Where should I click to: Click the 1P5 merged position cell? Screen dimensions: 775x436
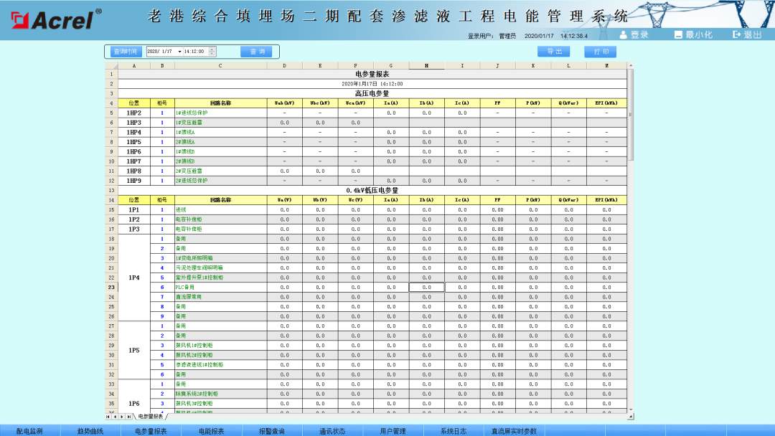pyautogui.click(x=134, y=350)
